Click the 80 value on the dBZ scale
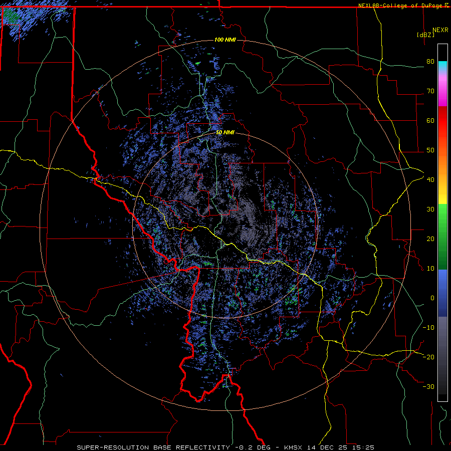The image size is (451, 451). tap(430, 62)
